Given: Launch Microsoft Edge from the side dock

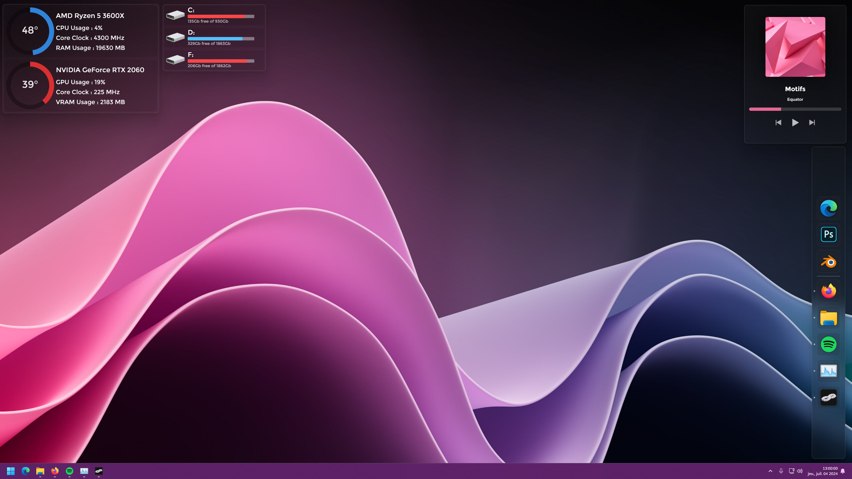Looking at the screenshot, I should 828,208.
